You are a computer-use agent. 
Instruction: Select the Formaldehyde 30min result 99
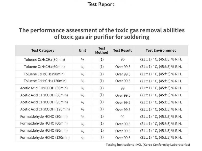(122, 117)
